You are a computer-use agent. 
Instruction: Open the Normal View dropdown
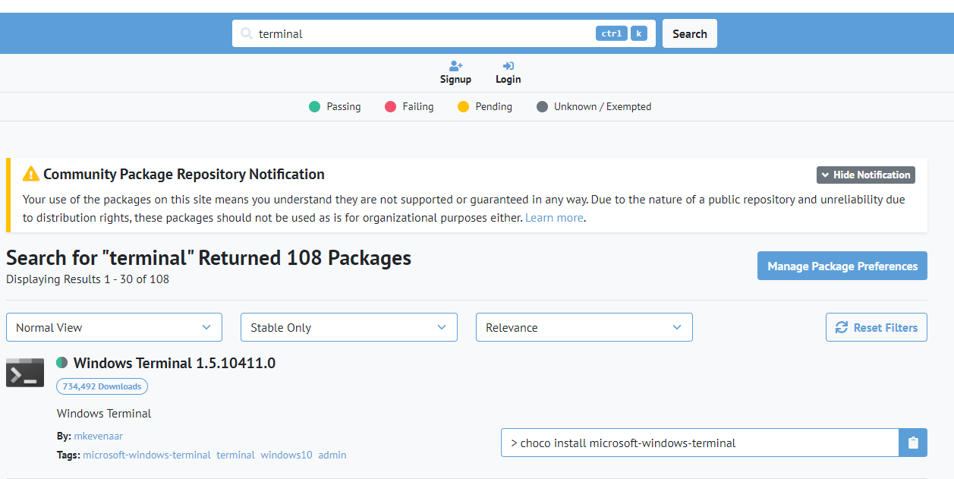[114, 327]
